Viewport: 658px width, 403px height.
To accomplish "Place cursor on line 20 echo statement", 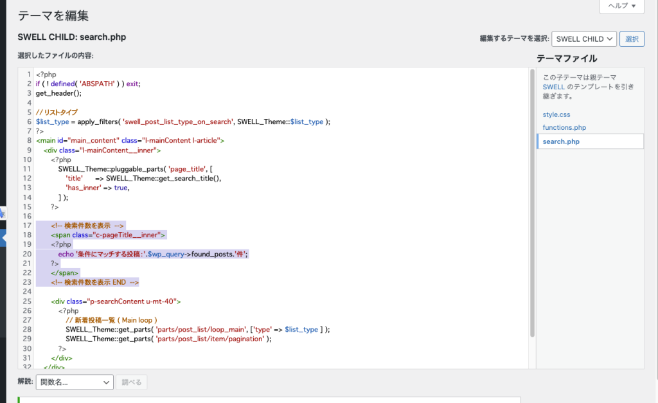I will tap(153, 254).
